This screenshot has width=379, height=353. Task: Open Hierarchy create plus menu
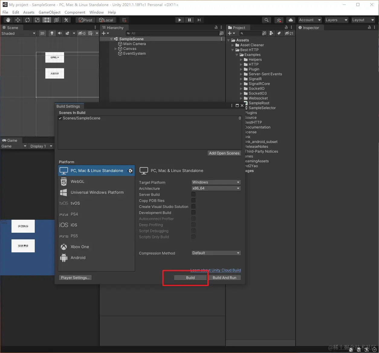105,33
